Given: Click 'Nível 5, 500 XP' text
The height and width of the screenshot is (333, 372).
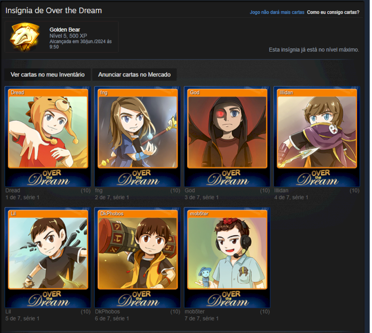Looking at the screenshot, I should pos(68,36).
